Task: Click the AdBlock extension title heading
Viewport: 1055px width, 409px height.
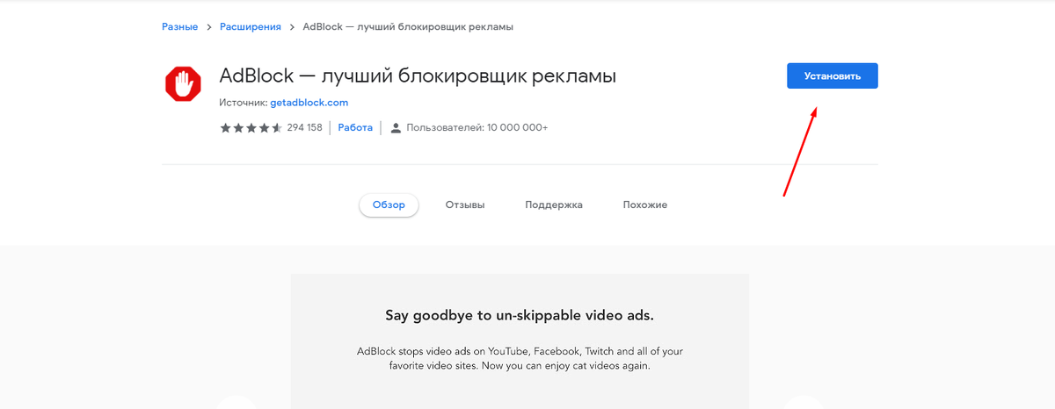Action: pyautogui.click(x=418, y=76)
